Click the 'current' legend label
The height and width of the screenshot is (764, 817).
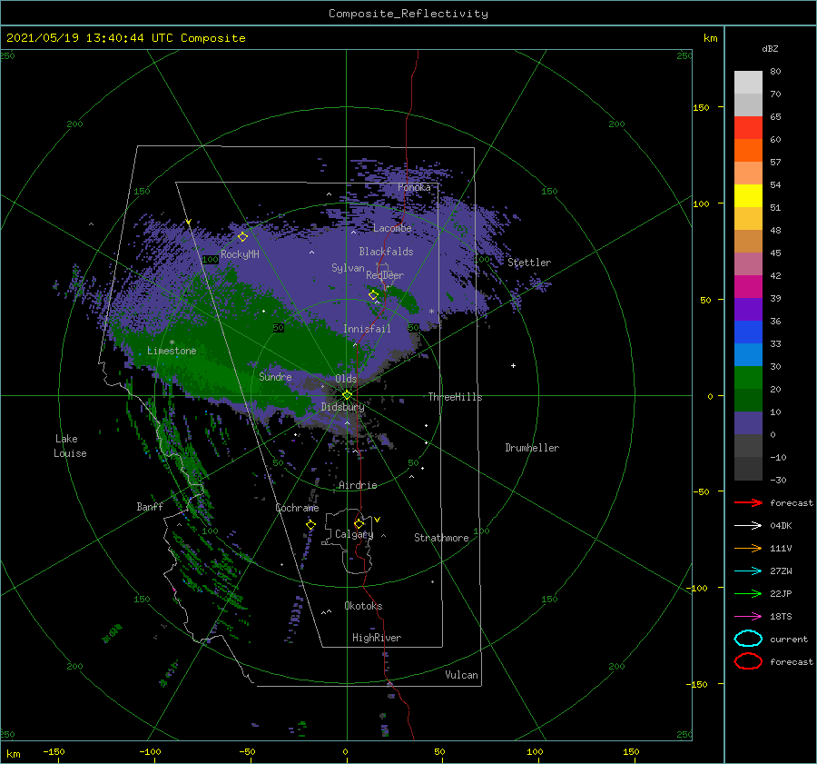pyautogui.click(x=789, y=639)
